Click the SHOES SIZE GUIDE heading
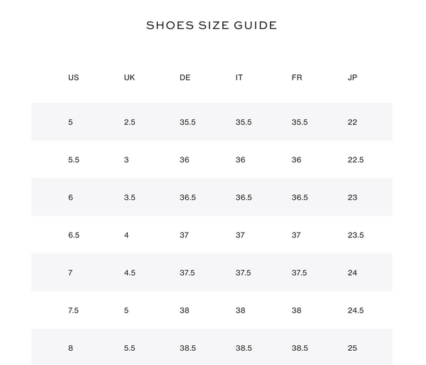Image resolution: width=426 pixels, height=365 pixels. 212,26
